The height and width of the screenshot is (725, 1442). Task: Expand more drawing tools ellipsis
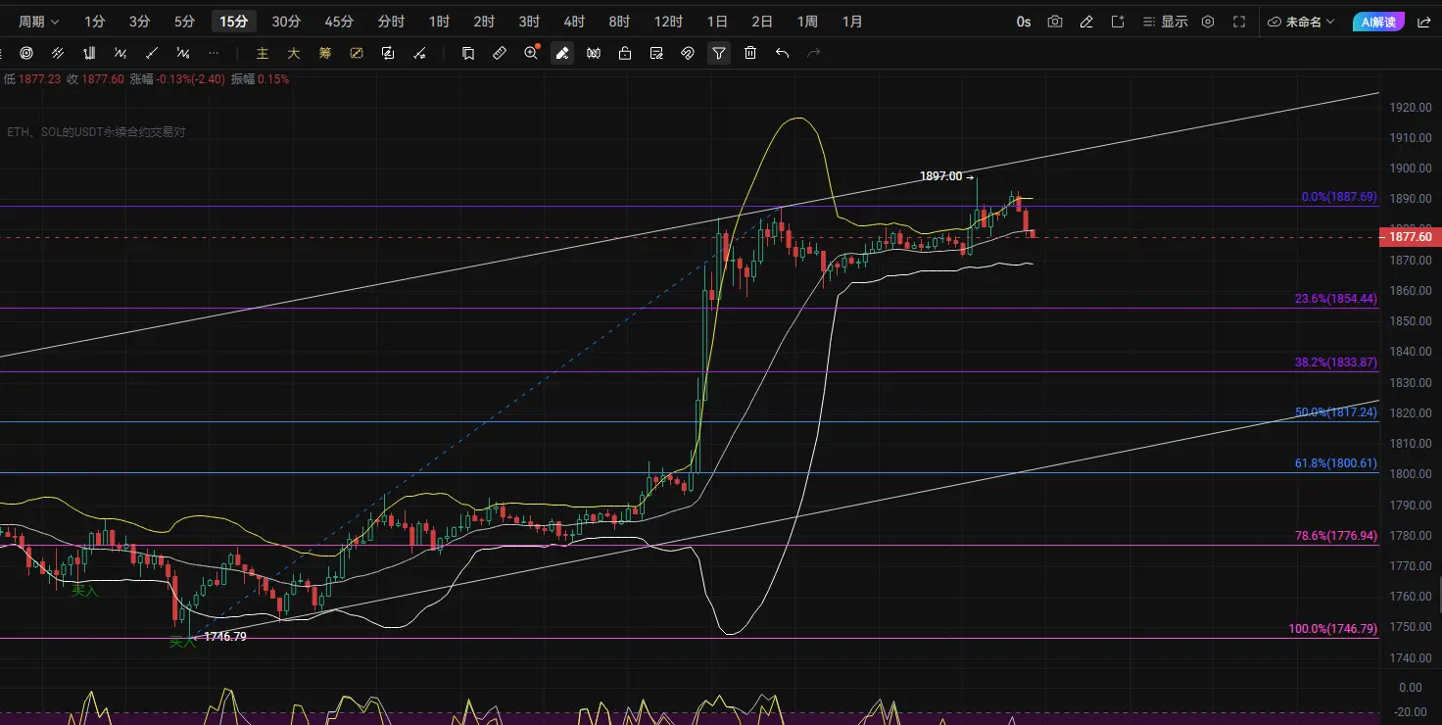coord(215,53)
